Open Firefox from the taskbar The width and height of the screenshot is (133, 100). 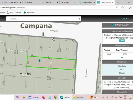click(x=44, y=97)
